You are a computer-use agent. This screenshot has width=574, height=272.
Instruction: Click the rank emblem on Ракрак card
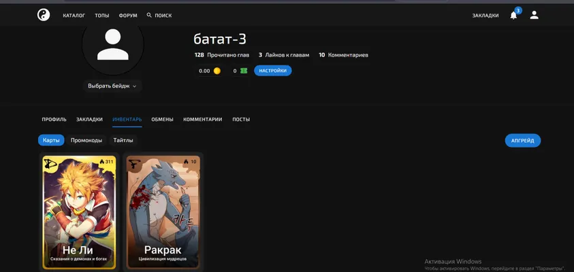coord(134,164)
